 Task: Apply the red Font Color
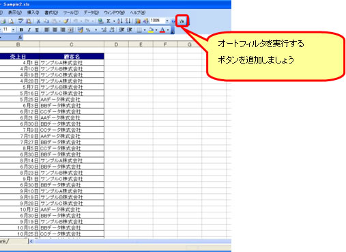(x=162, y=30)
